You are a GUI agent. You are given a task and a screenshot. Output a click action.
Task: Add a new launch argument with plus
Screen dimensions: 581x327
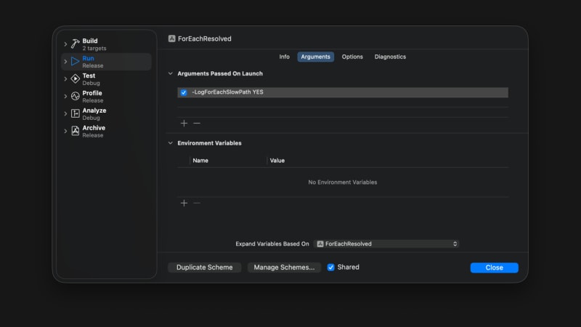coord(184,123)
